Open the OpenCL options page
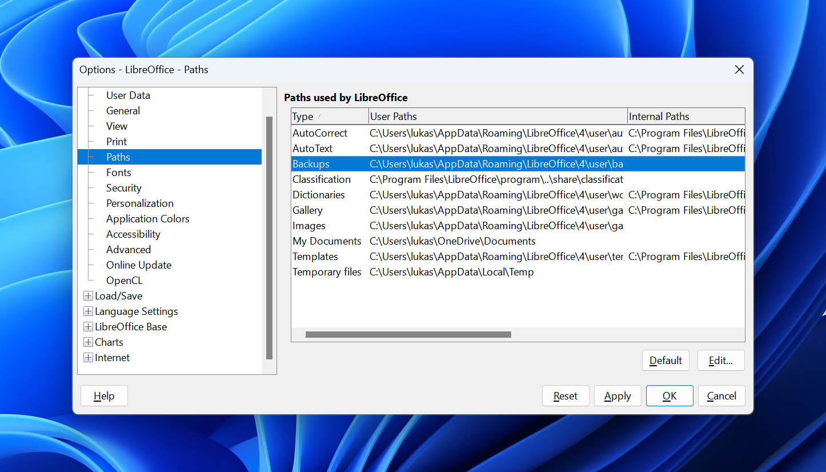The width and height of the screenshot is (826, 472). pyautogui.click(x=124, y=281)
